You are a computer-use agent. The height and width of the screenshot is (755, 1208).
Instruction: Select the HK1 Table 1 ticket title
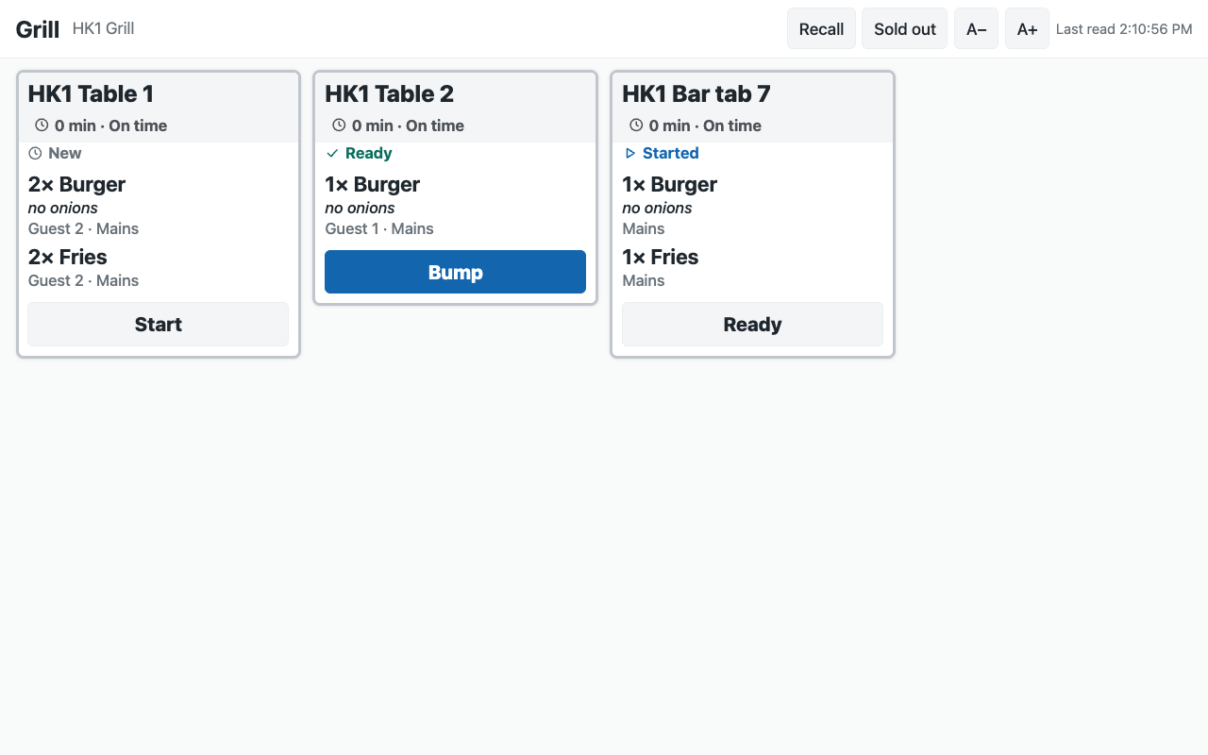coord(91,93)
